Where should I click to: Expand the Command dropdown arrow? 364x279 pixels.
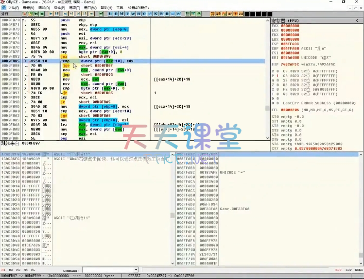[x=136, y=270]
